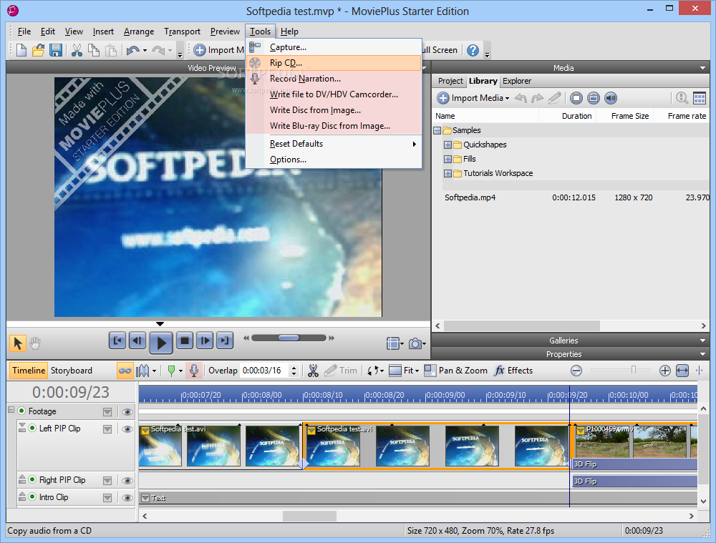The image size is (716, 543).
Task: Switch to the Storyboard tab
Action: pos(71,371)
